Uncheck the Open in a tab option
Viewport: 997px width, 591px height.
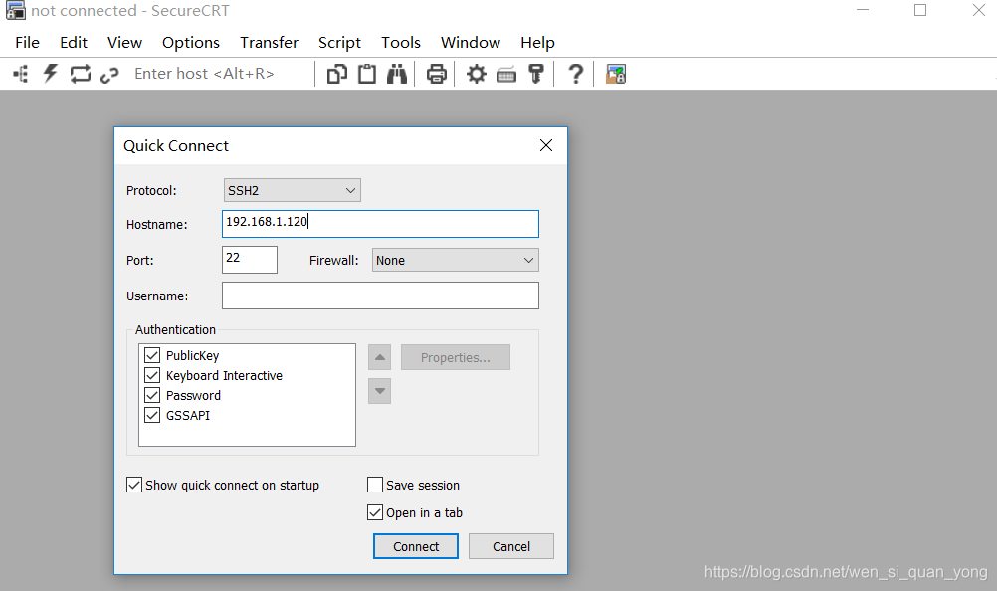(375, 512)
